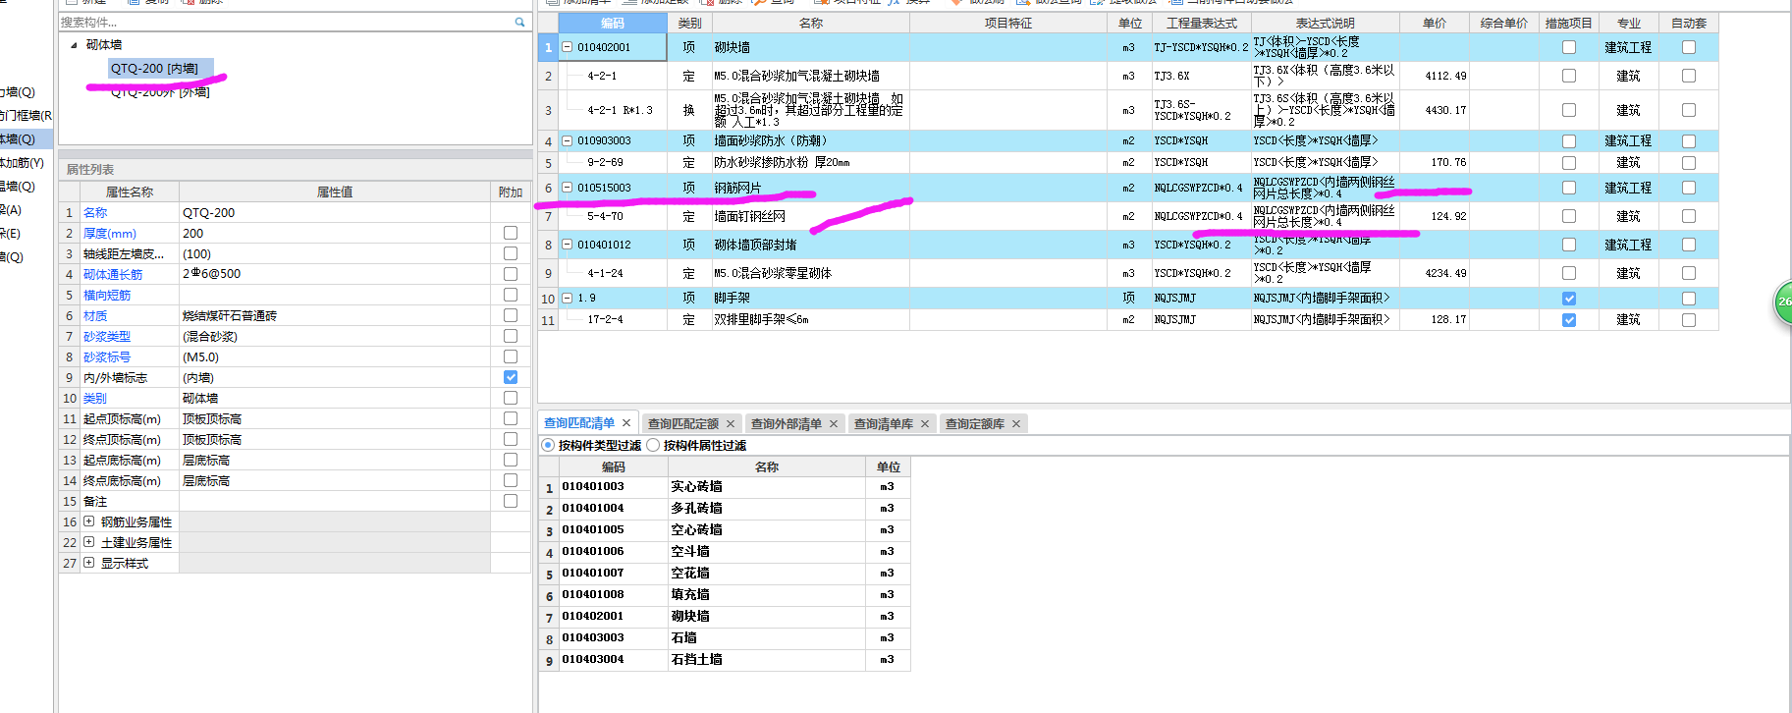
Task: Click the magnifier icon in the component search box
Action: [519, 22]
